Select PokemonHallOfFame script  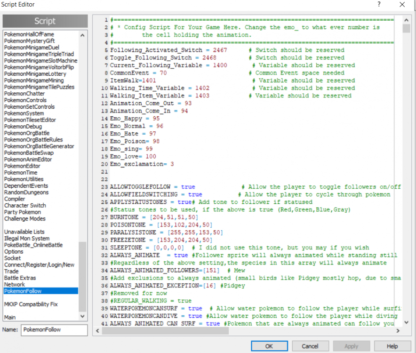pyautogui.click(x=29, y=34)
